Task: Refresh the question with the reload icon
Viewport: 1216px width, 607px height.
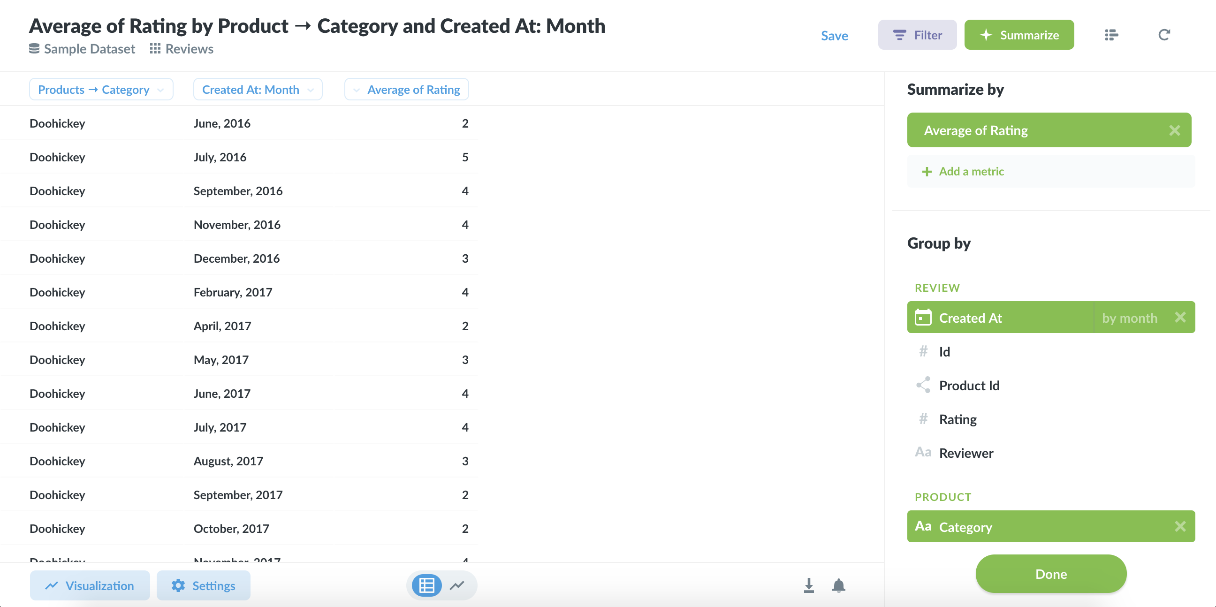Action: click(x=1164, y=34)
